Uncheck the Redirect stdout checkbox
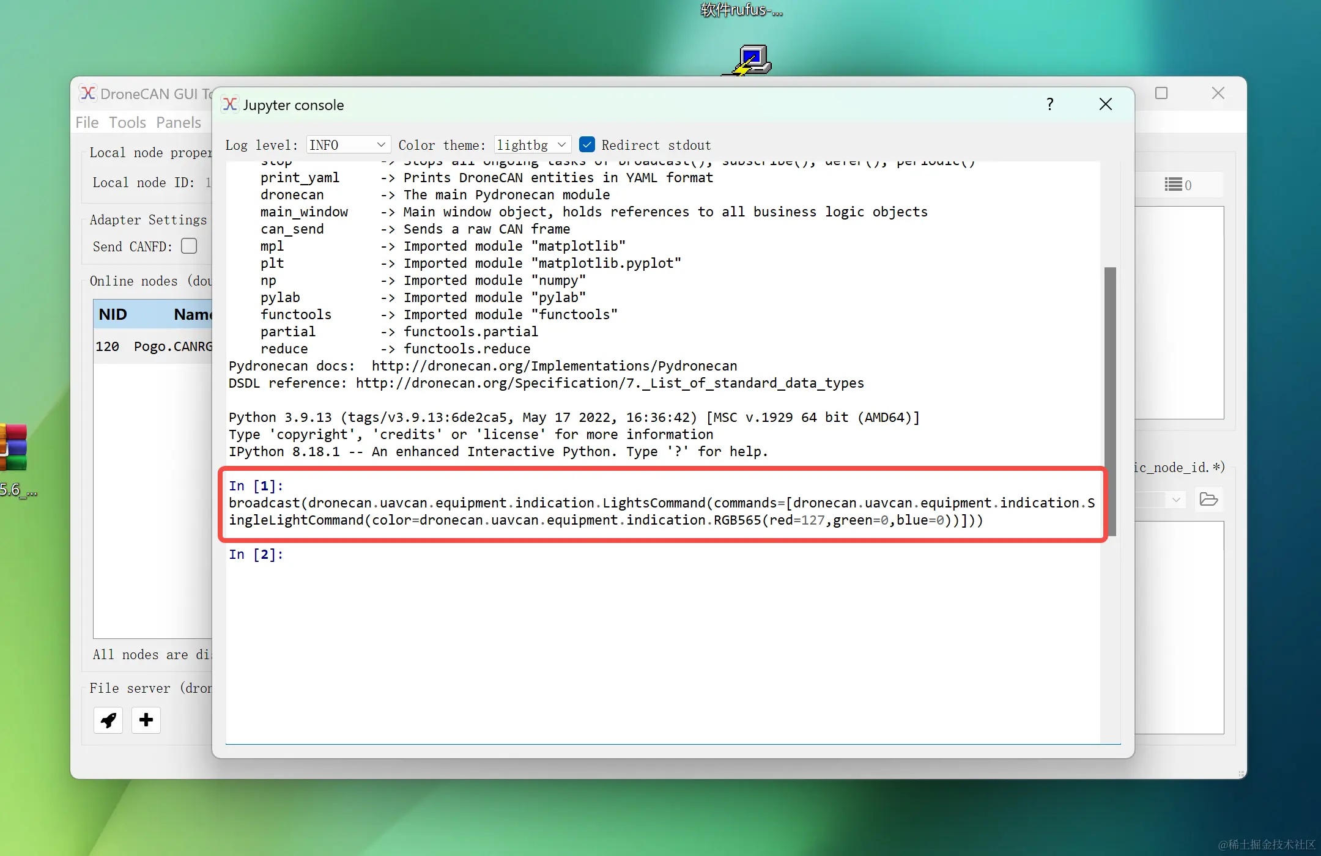1321x856 pixels. tap(586, 145)
